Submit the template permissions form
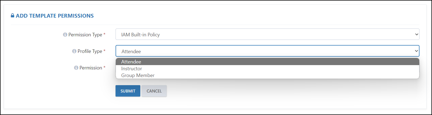 point(128,91)
